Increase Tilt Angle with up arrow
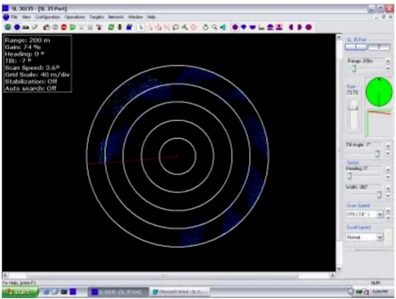 pyautogui.click(x=388, y=146)
